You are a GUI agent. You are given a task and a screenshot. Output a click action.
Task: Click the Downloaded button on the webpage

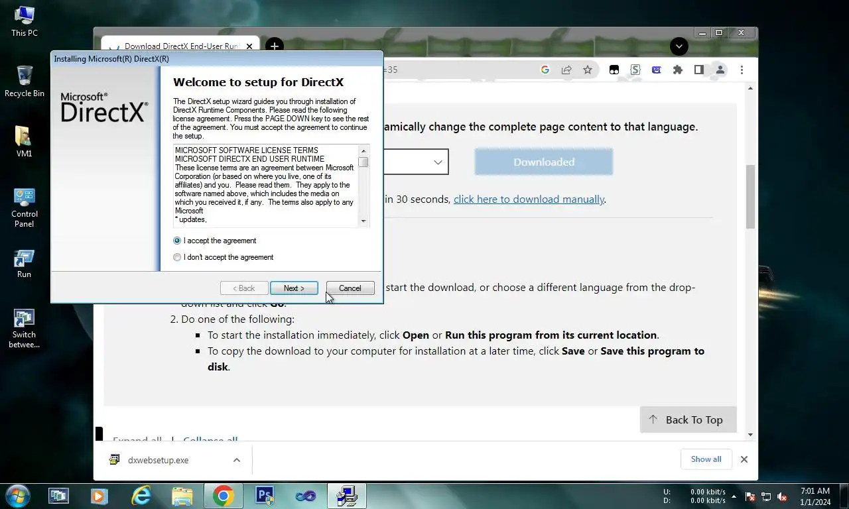544,162
